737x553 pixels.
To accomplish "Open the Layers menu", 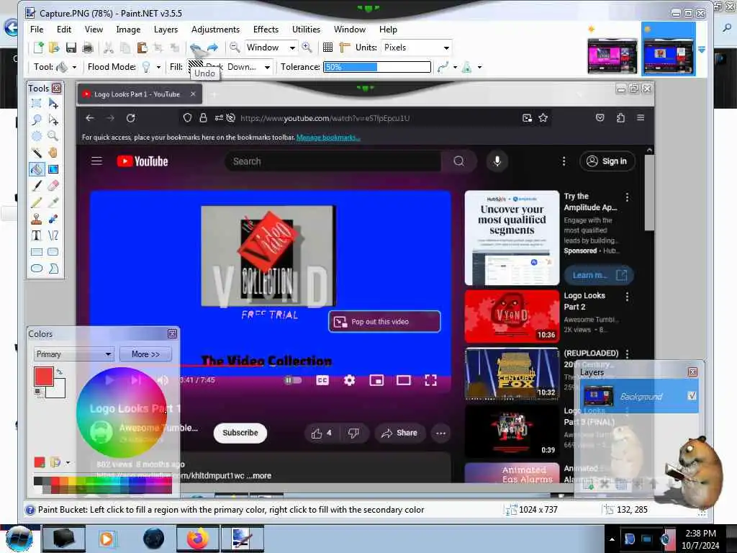I will tap(166, 29).
